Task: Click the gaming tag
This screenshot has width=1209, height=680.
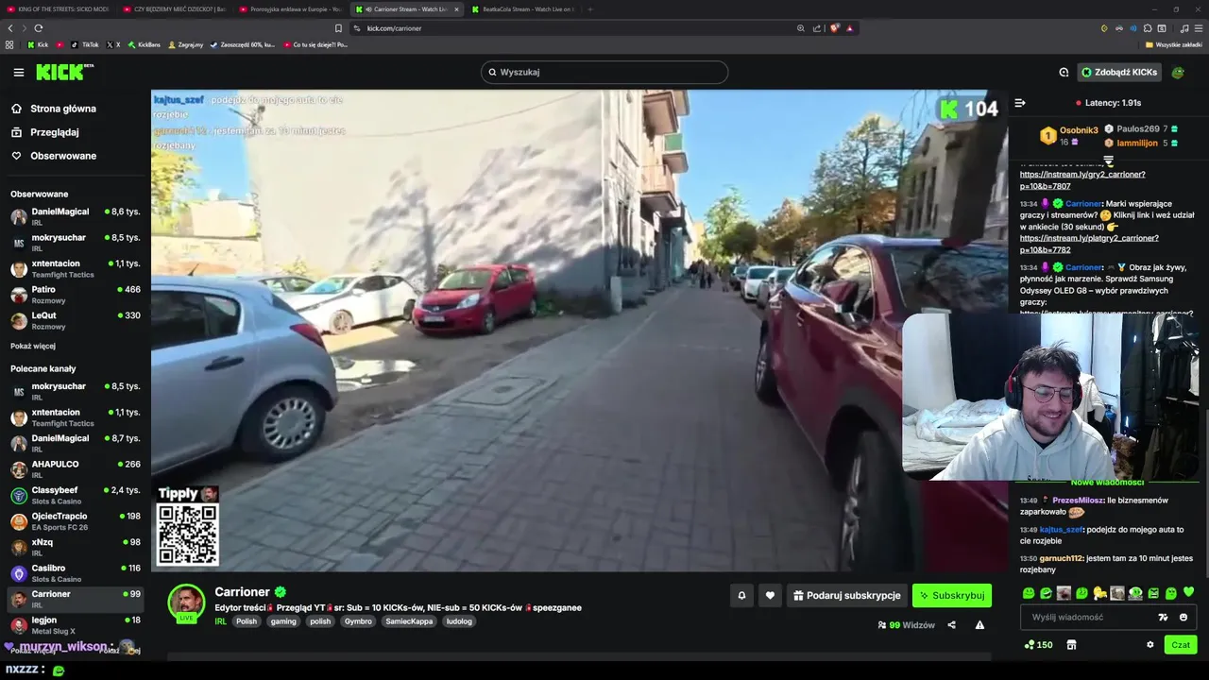Action: (x=282, y=621)
